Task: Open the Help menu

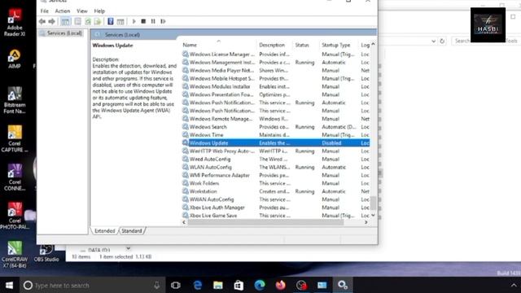Action: [x=99, y=11]
